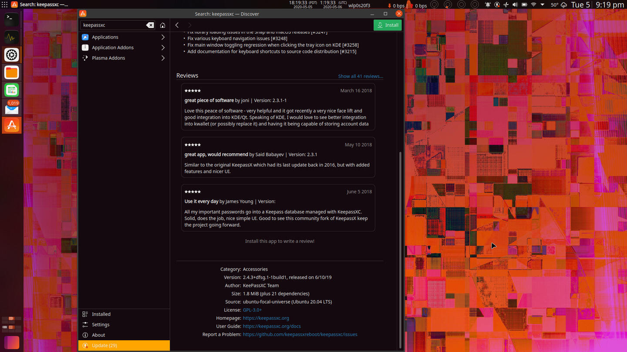Image resolution: width=627 pixels, height=352 pixels.
Task: Click the notification bell tray icon
Action: point(488,5)
